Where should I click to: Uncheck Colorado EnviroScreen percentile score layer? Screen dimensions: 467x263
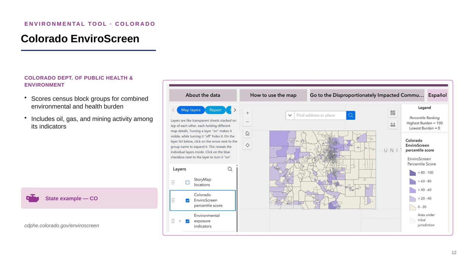click(x=188, y=200)
